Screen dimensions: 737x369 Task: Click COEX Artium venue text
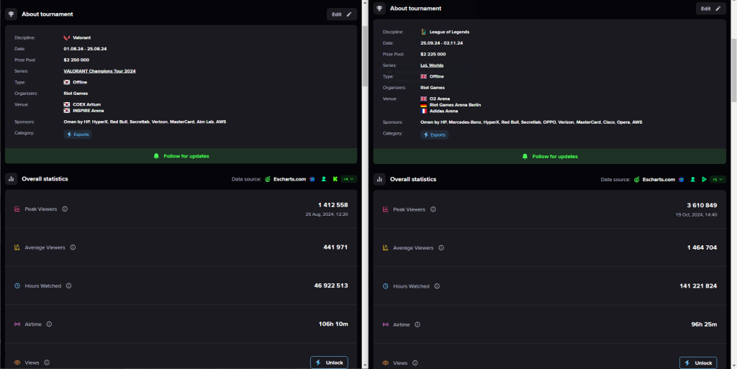[x=87, y=104]
